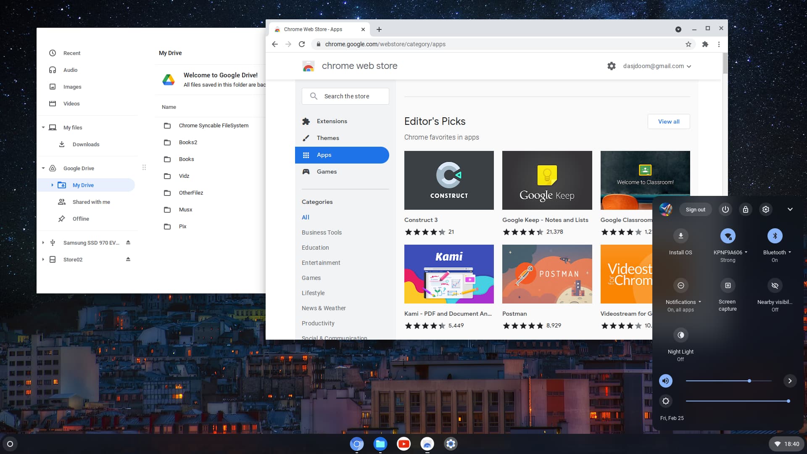This screenshot has height=454, width=807.
Task: Toggle Notifications do not disturb
Action: pos(680,285)
